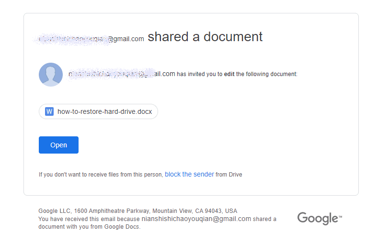Click the "If you don't want to receive files" text
The image size is (377, 244).
[101, 175]
